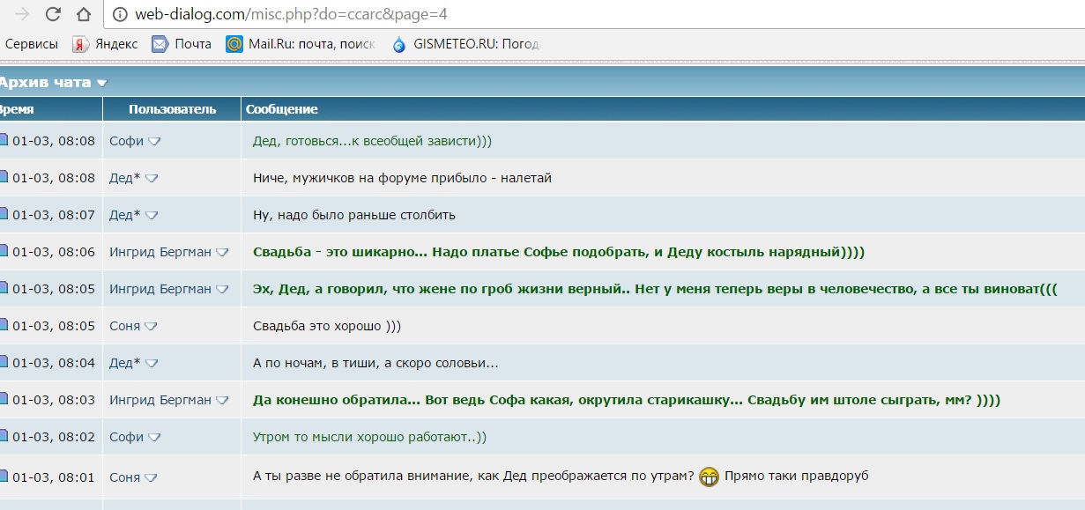The image size is (1085, 510).
Task: Expand the Архив чата dropdown arrow
Action: pyautogui.click(x=101, y=83)
